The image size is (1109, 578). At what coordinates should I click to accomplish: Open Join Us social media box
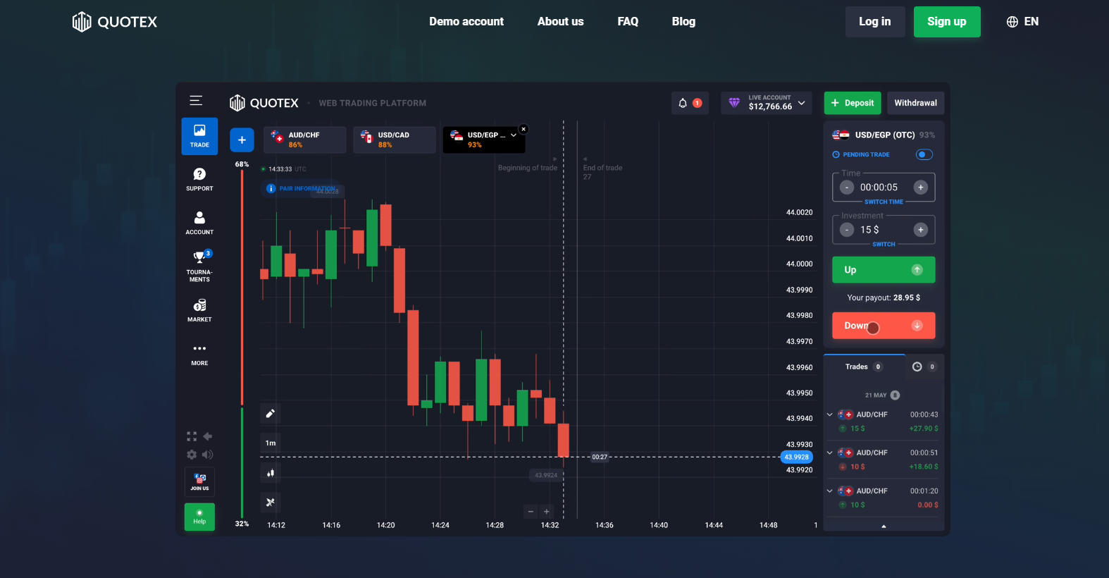click(x=199, y=482)
